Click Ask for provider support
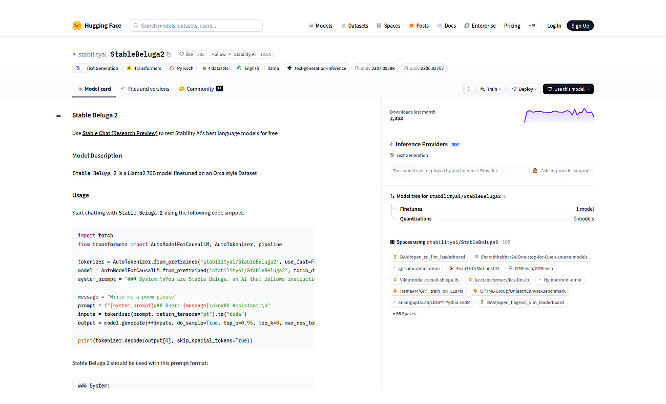The height and width of the screenshot is (404, 666). click(561, 171)
